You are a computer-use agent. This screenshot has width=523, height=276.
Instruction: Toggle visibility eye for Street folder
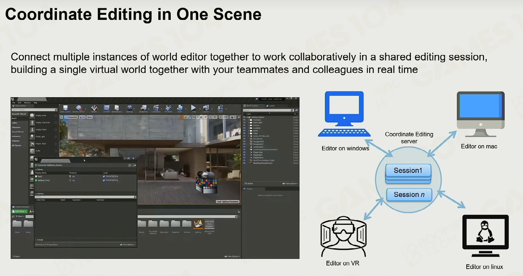click(x=245, y=131)
